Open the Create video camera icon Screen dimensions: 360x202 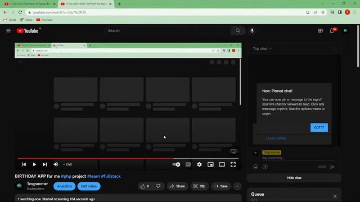(320, 30)
